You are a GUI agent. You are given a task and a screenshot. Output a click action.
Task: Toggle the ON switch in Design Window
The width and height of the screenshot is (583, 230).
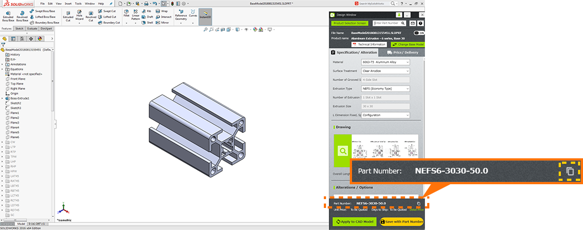point(419,33)
